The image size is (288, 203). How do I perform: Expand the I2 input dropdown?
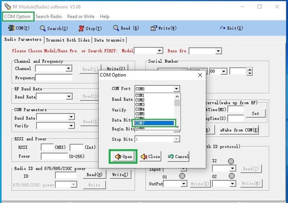232,168
